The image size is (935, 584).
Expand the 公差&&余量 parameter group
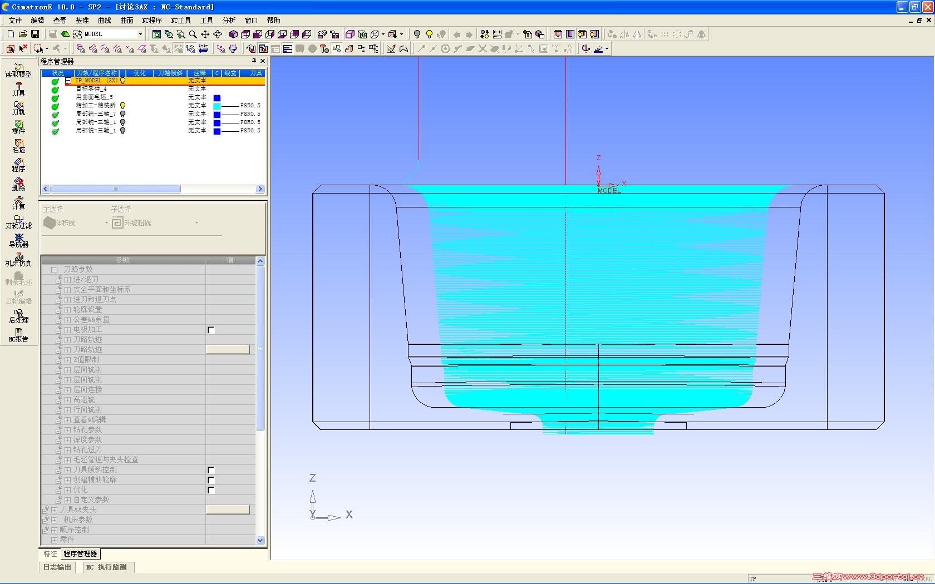click(67, 320)
